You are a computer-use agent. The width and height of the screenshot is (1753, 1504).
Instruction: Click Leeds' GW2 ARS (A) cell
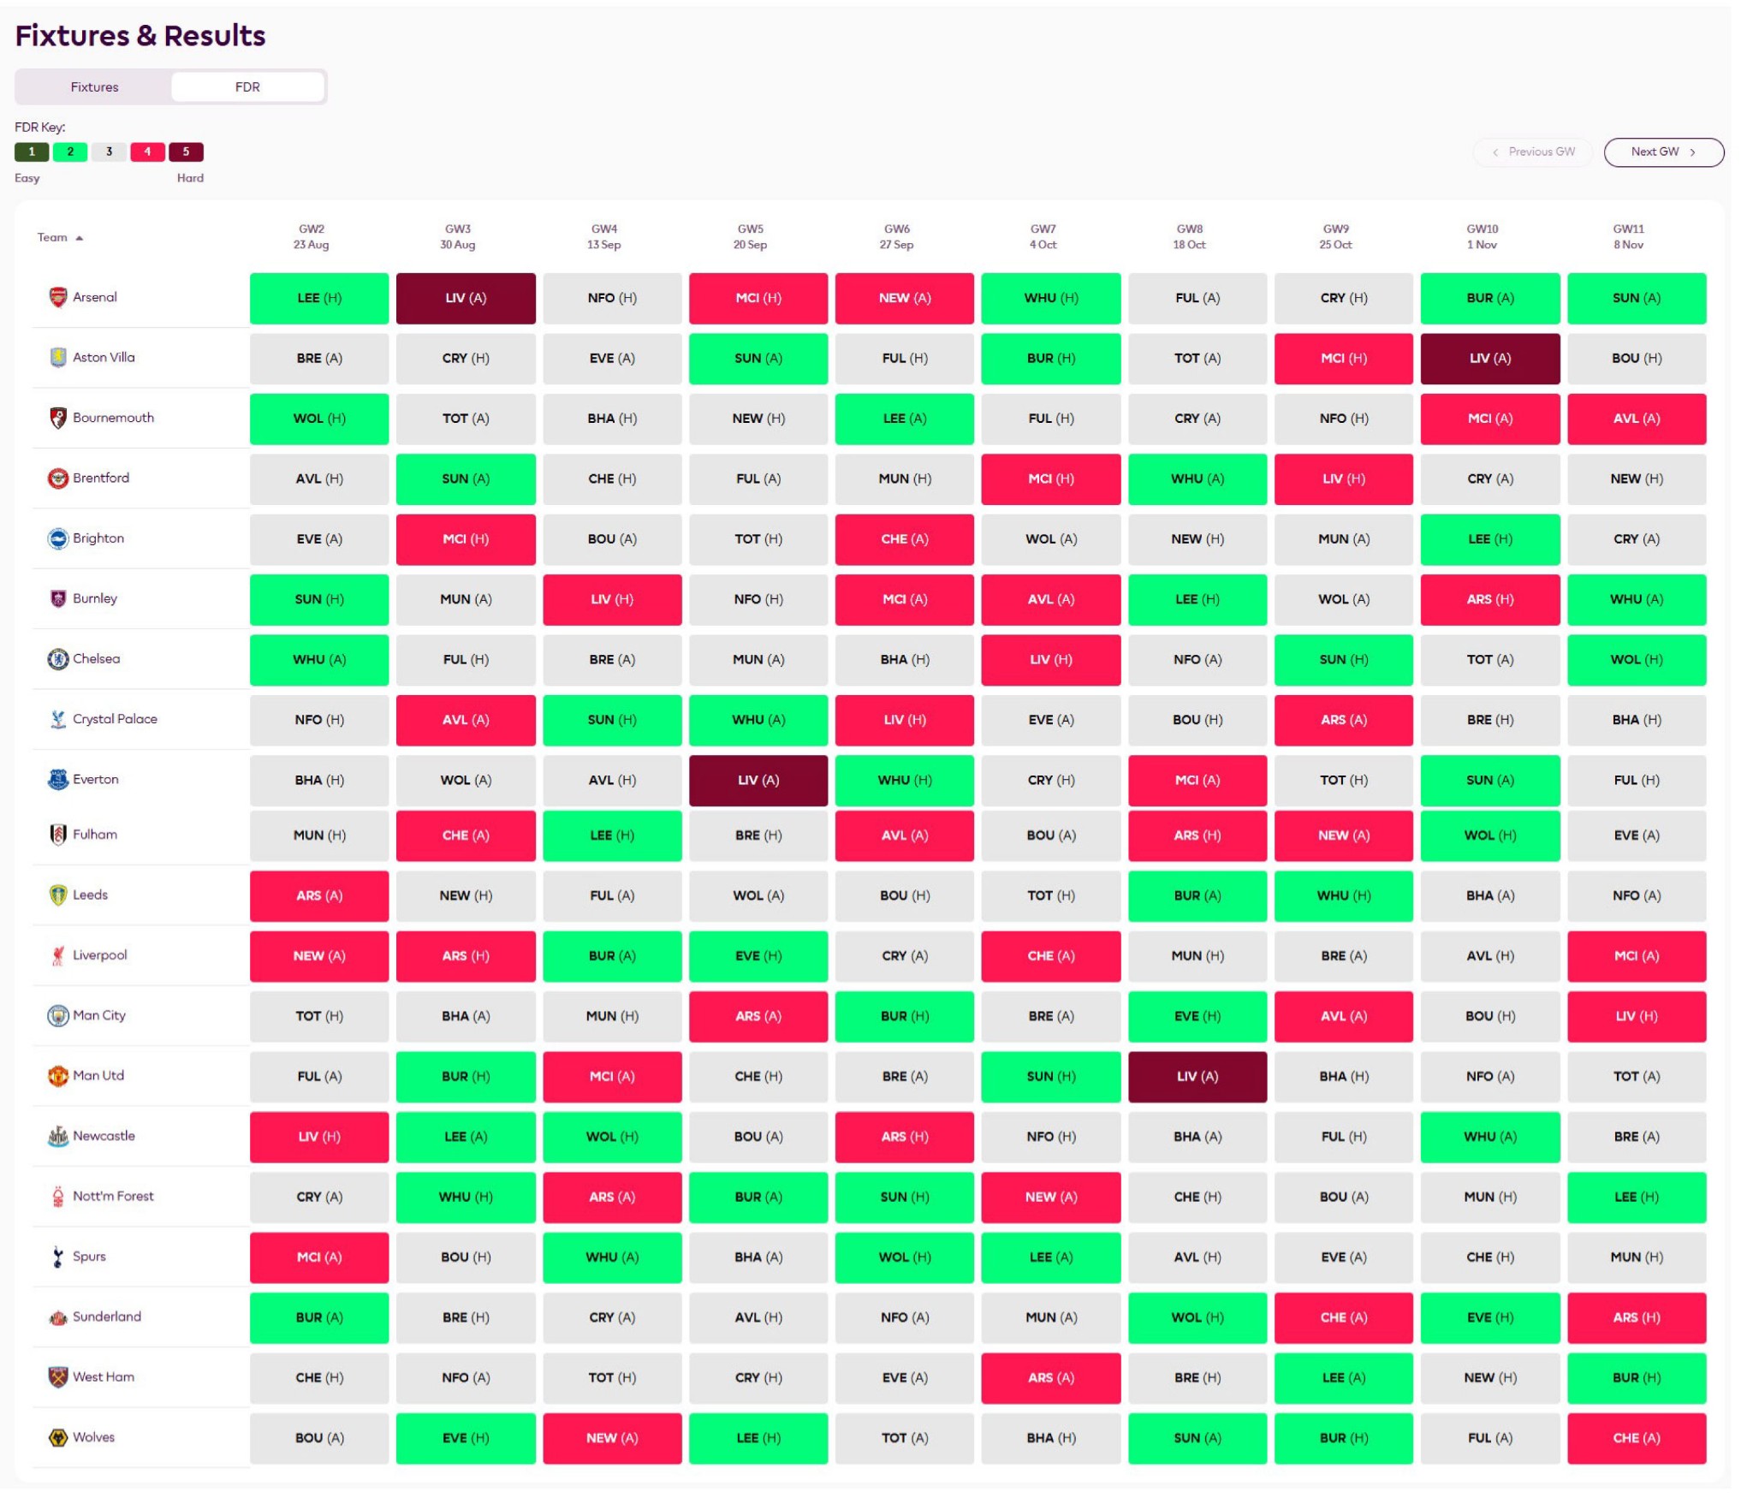click(319, 895)
